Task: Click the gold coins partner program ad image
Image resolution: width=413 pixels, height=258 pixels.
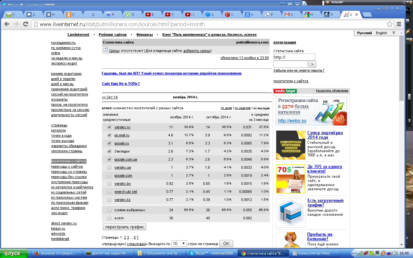Action: pyautogui.click(x=291, y=145)
